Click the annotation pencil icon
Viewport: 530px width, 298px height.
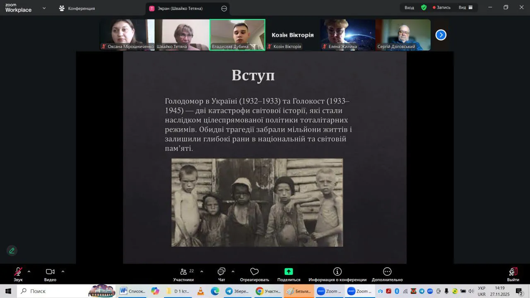coord(12,250)
